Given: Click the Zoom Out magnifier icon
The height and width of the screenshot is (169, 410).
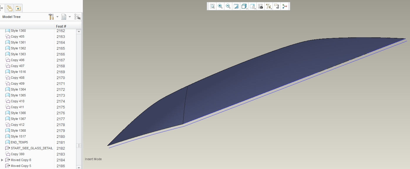Looking at the screenshot, I should 228,6.
